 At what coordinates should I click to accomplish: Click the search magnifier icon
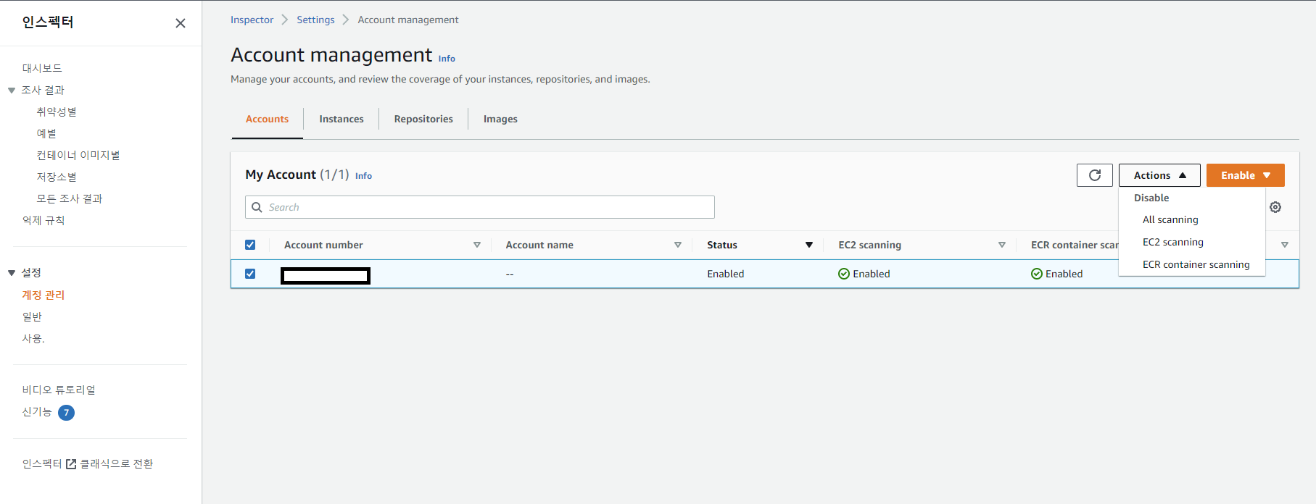coord(257,207)
